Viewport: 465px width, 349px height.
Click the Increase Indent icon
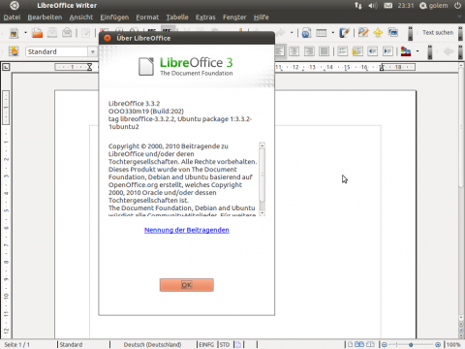387,51
